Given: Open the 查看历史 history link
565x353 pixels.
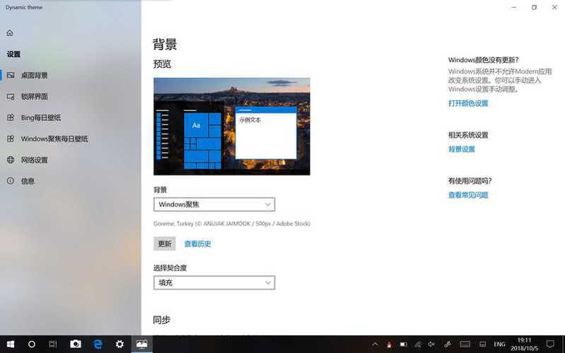Looking at the screenshot, I should coord(197,244).
